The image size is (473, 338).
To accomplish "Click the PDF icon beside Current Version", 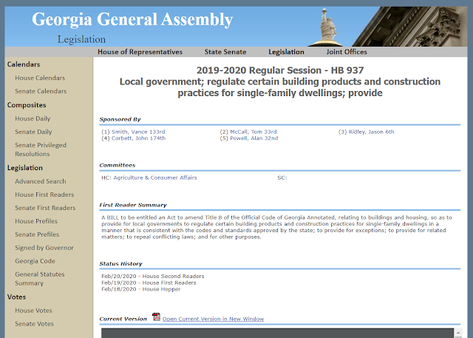I will point(156,317).
